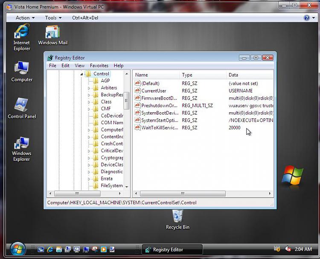Image resolution: width=320 pixels, height=259 pixels.
Task: Click the USERNAME data cell
Action: click(x=240, y=91)
